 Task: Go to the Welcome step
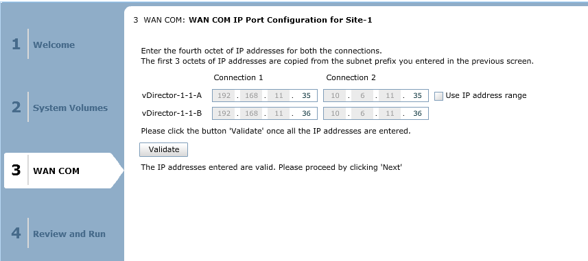[54, 45]
